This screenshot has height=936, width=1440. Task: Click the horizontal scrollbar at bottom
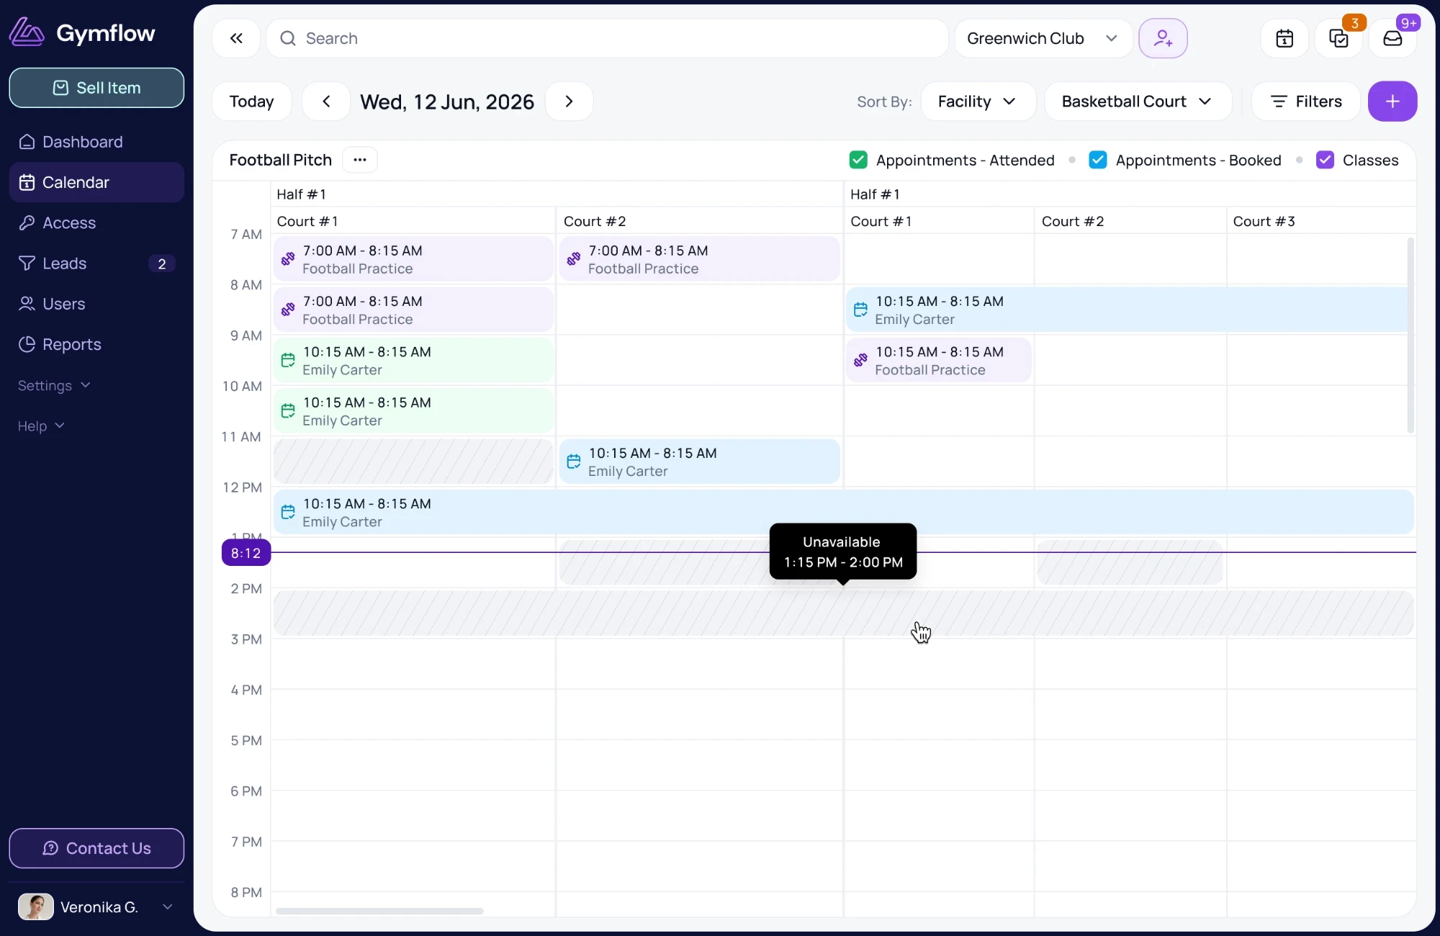click(x=379, y=911)
